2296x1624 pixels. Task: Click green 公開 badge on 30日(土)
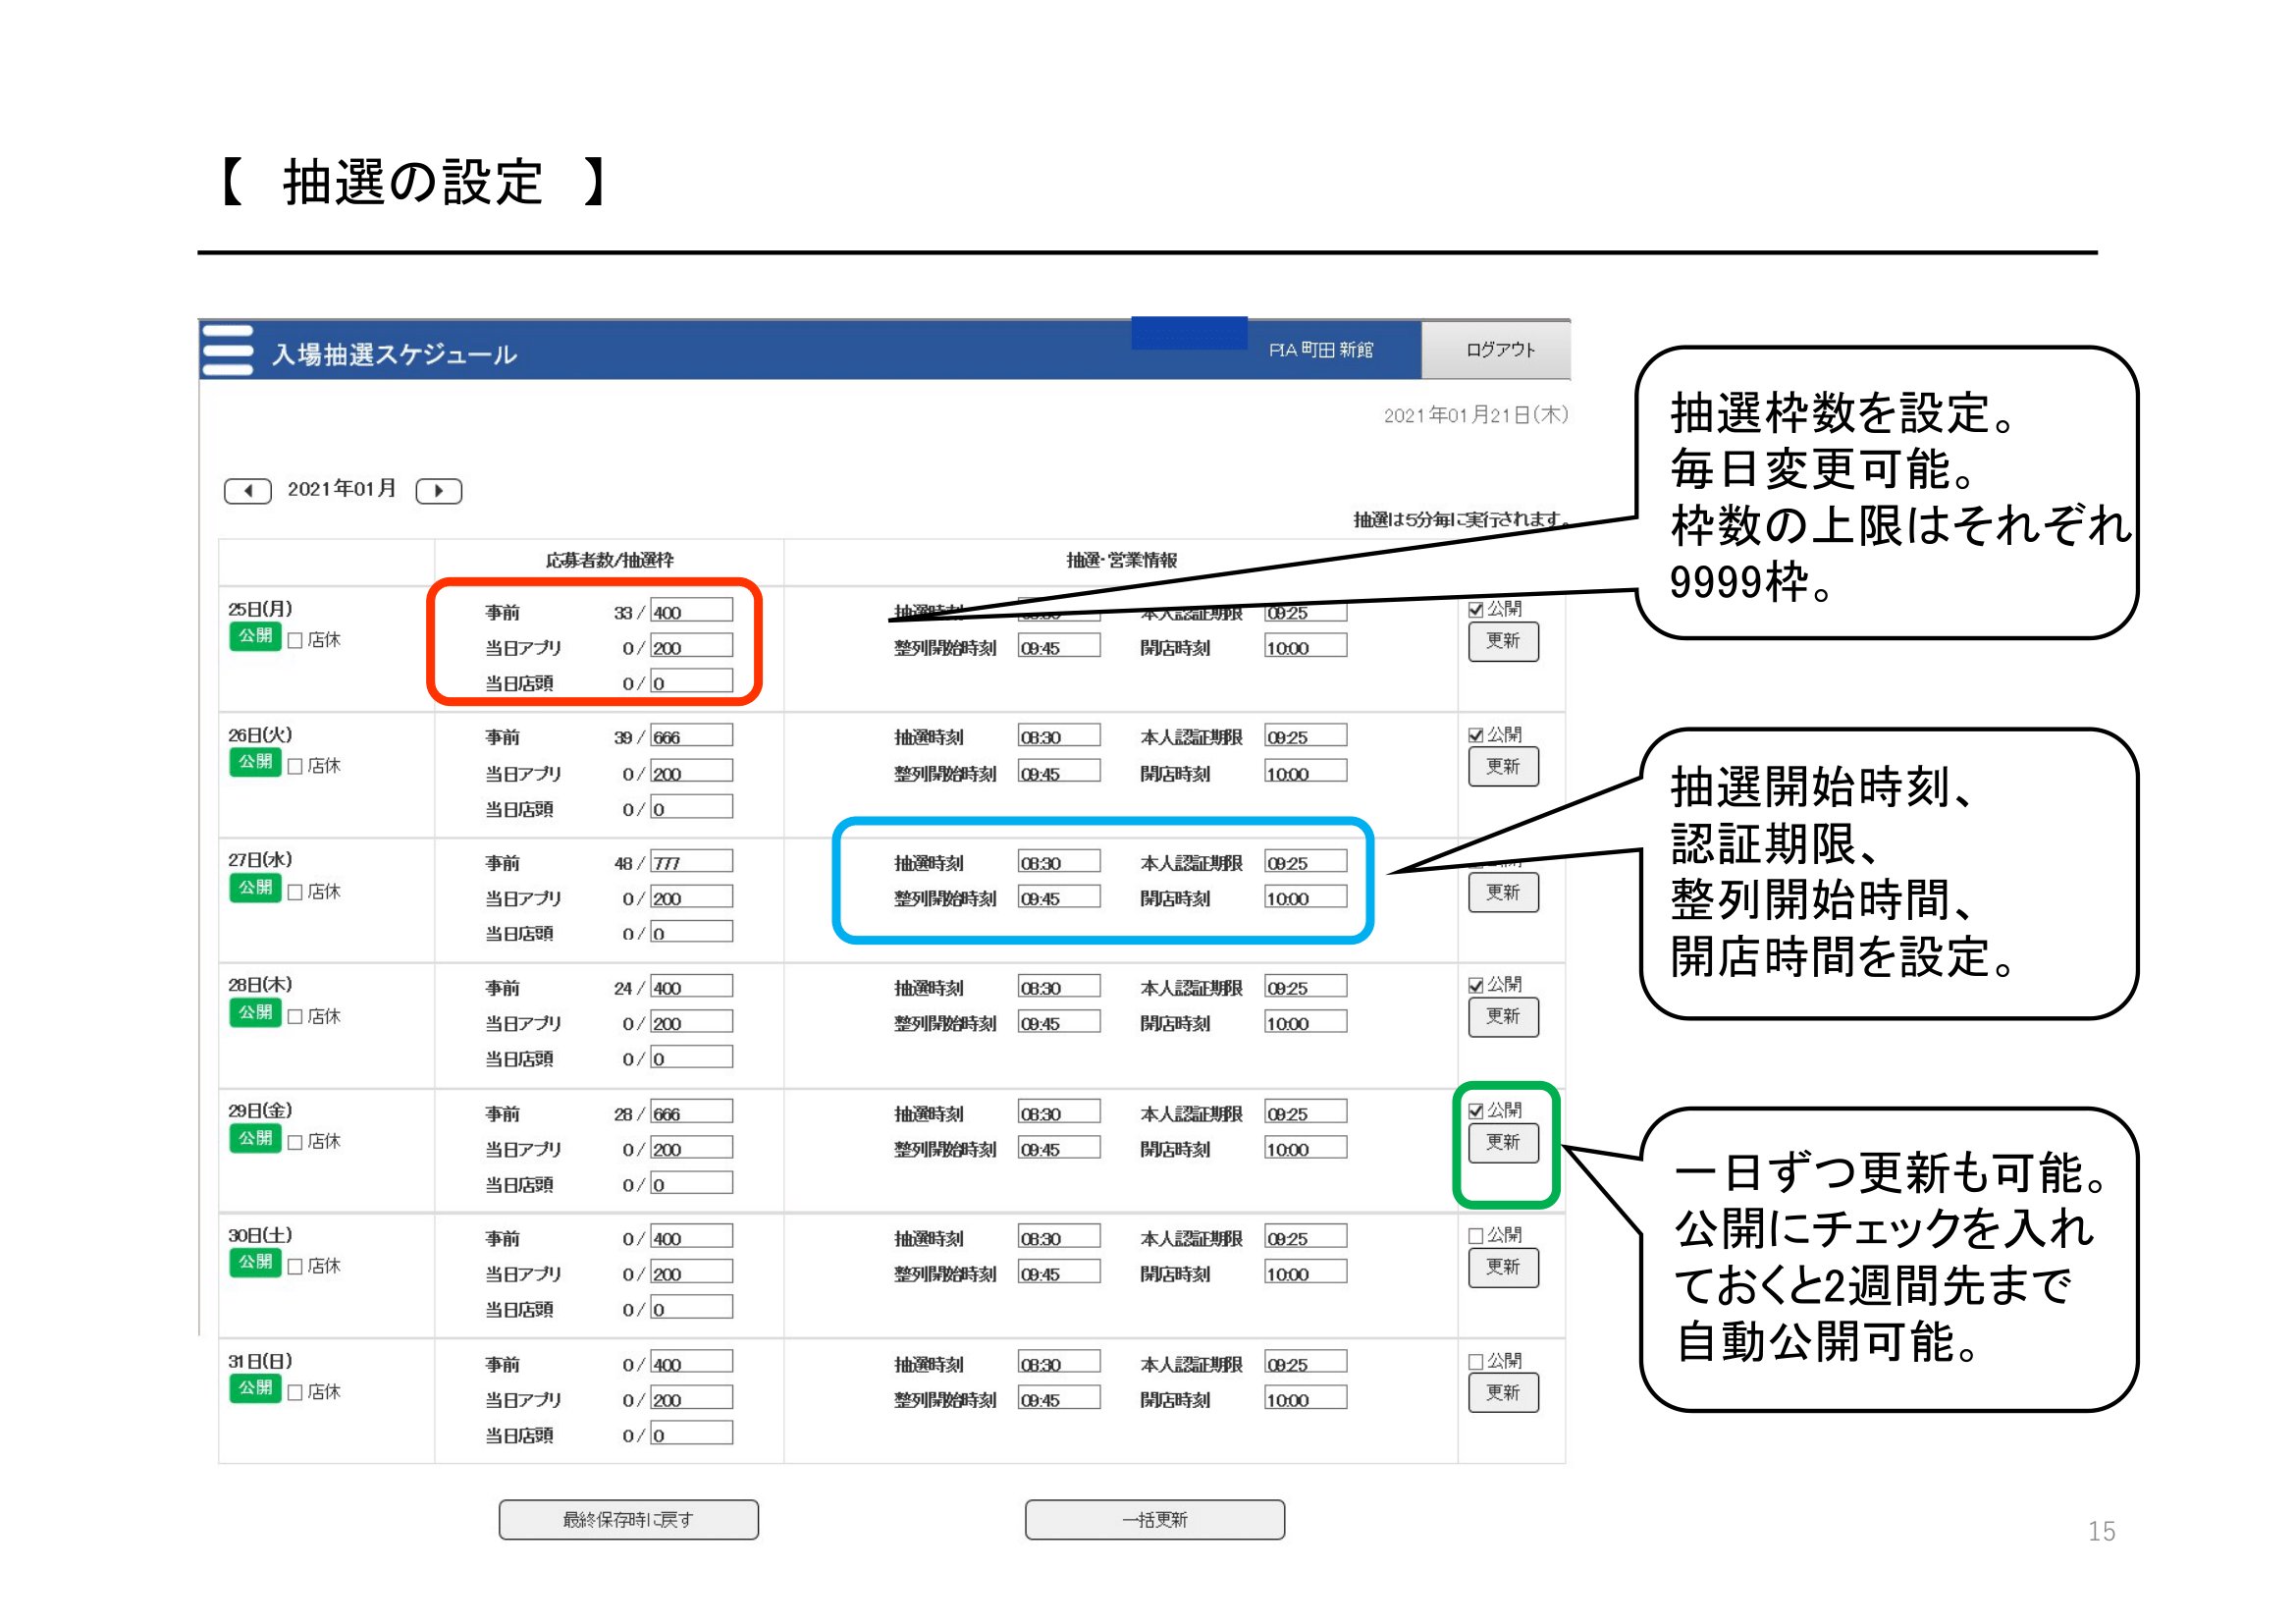(255, 1263)
